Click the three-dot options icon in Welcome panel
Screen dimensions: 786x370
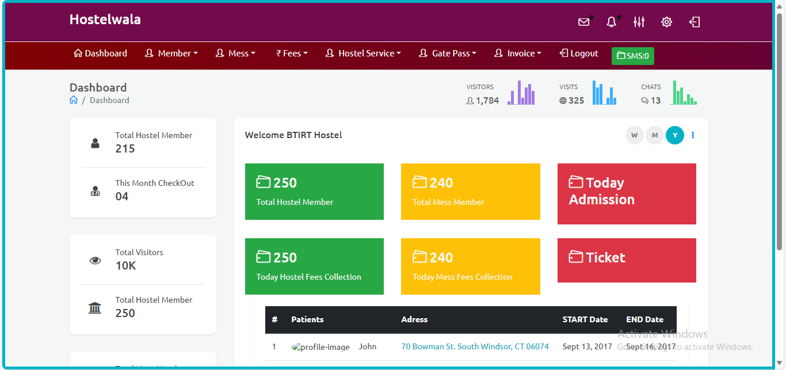point(693,135)
